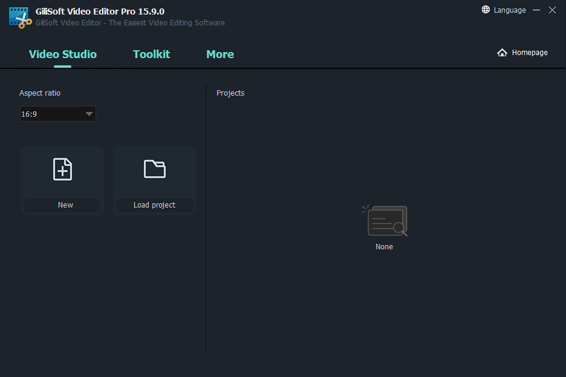Click the dropdown arrow of aspect ratio box

coord(89,114)
